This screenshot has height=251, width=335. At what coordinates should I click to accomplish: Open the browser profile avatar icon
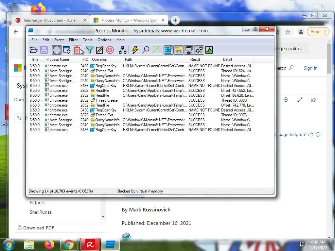pos(301,32)
